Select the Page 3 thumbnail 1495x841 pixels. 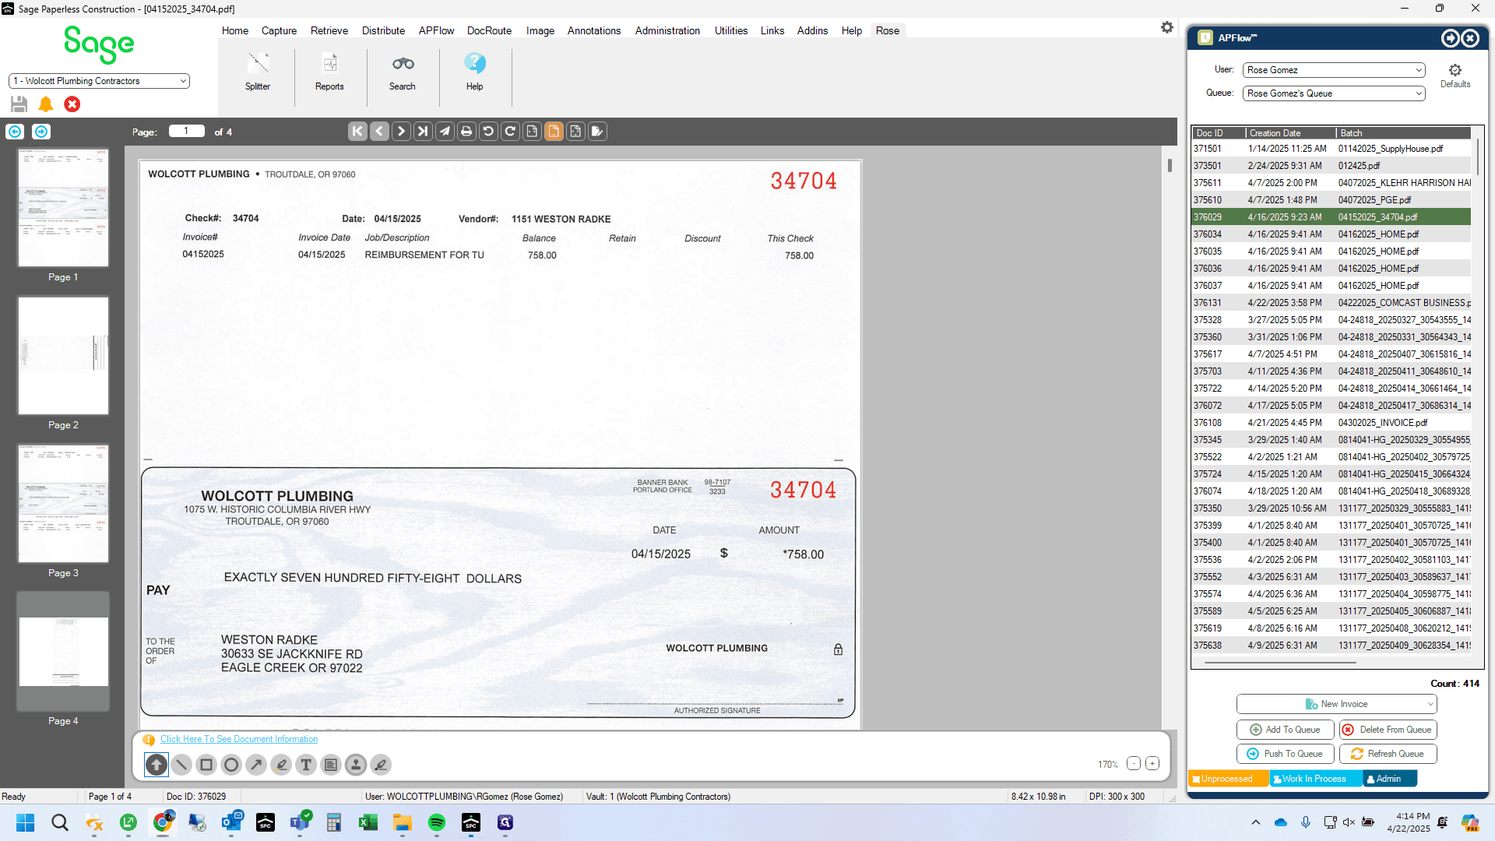63,504
